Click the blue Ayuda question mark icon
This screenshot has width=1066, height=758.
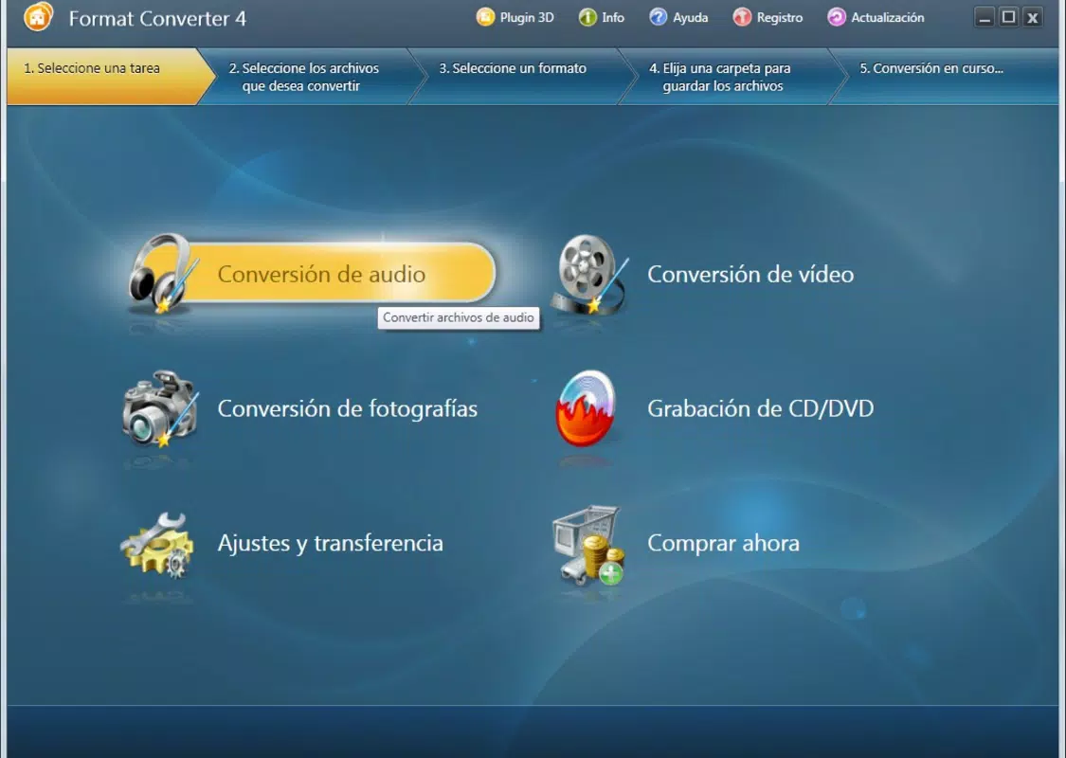[x=659, y=17]
